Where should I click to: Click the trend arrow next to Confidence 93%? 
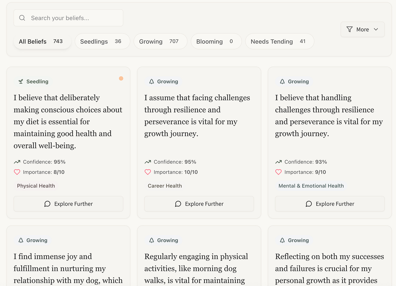click(278, 162)
